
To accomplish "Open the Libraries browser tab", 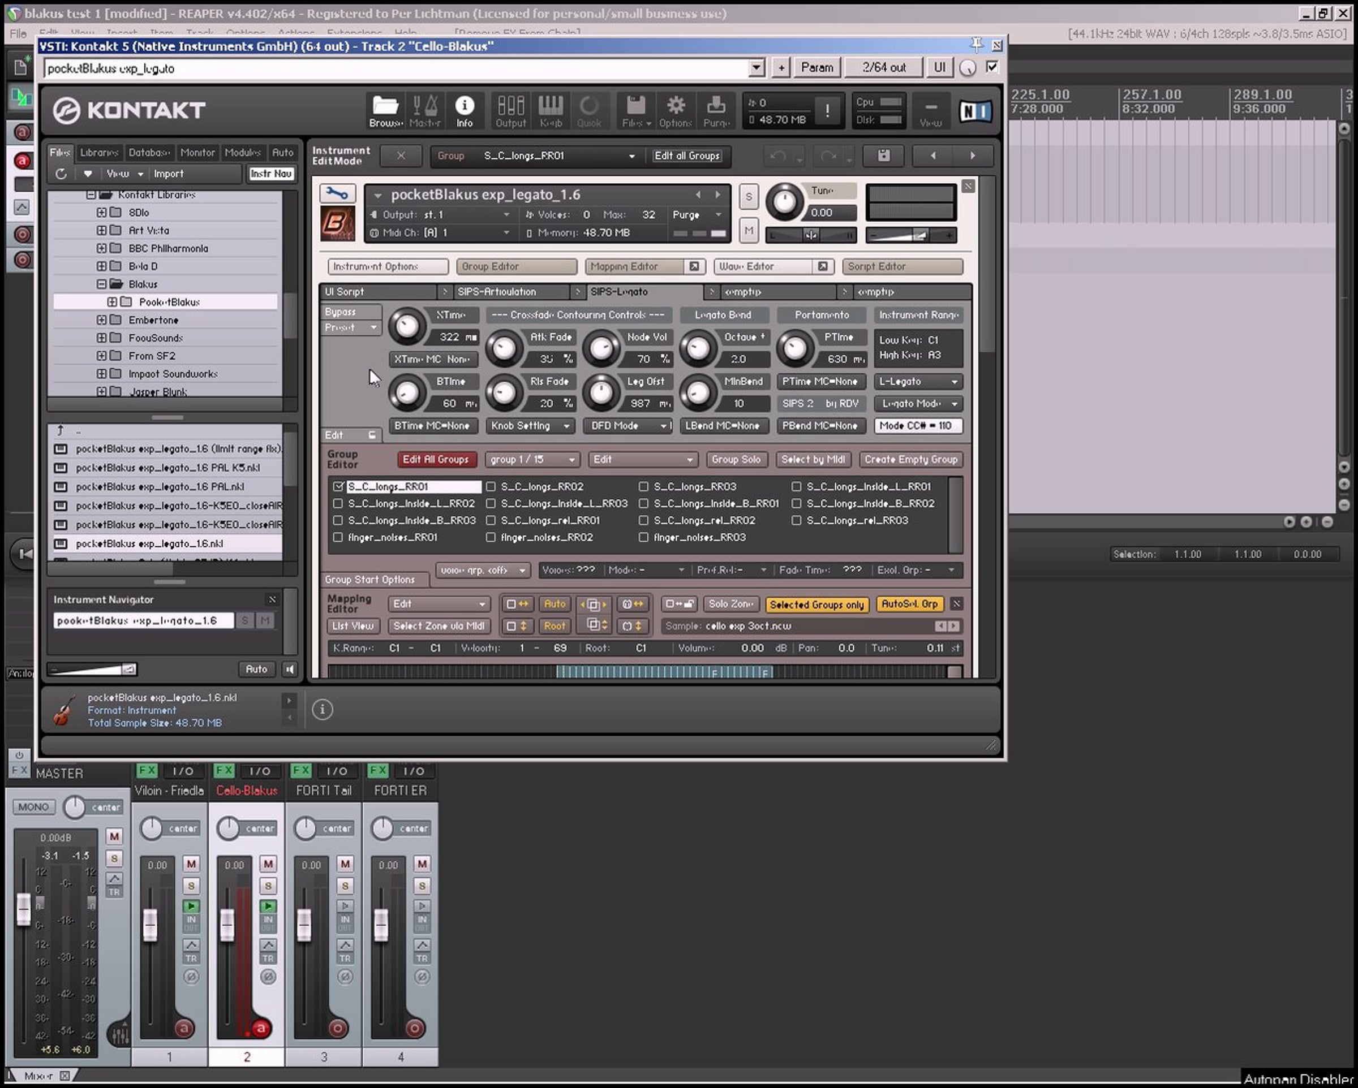I will click(x=99, y=152).
